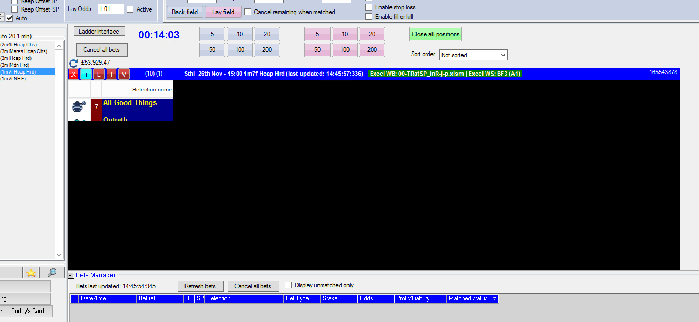This screenshot has width=699, height=322.
Task: Click the Excel WB workbook label
Action: click(x=445, y=74)
